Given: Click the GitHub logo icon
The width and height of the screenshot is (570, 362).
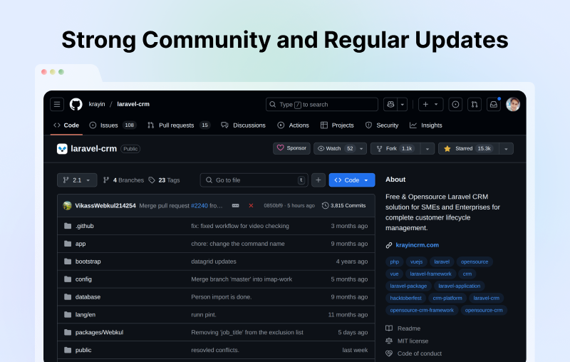Looking at the screenshot, I should (76, 104).
